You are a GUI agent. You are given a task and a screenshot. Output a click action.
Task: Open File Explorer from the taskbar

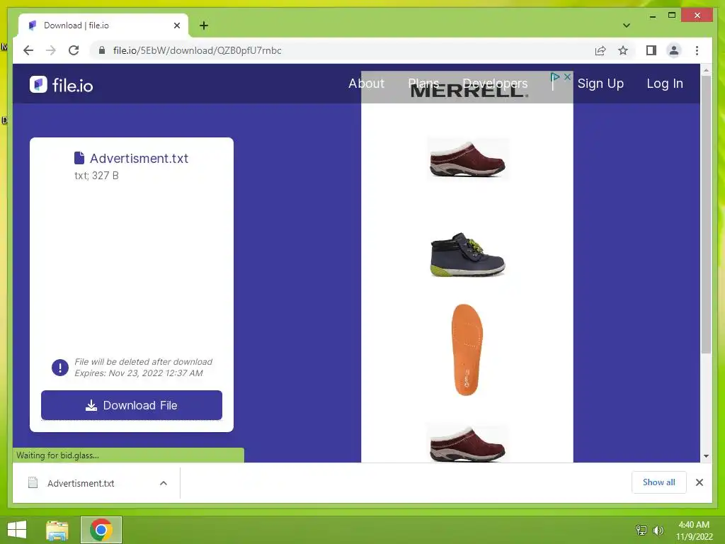tap(57, 530)
